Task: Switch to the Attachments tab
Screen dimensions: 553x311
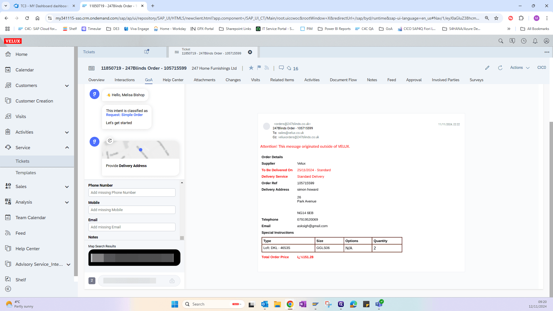Action: [204, 80]
